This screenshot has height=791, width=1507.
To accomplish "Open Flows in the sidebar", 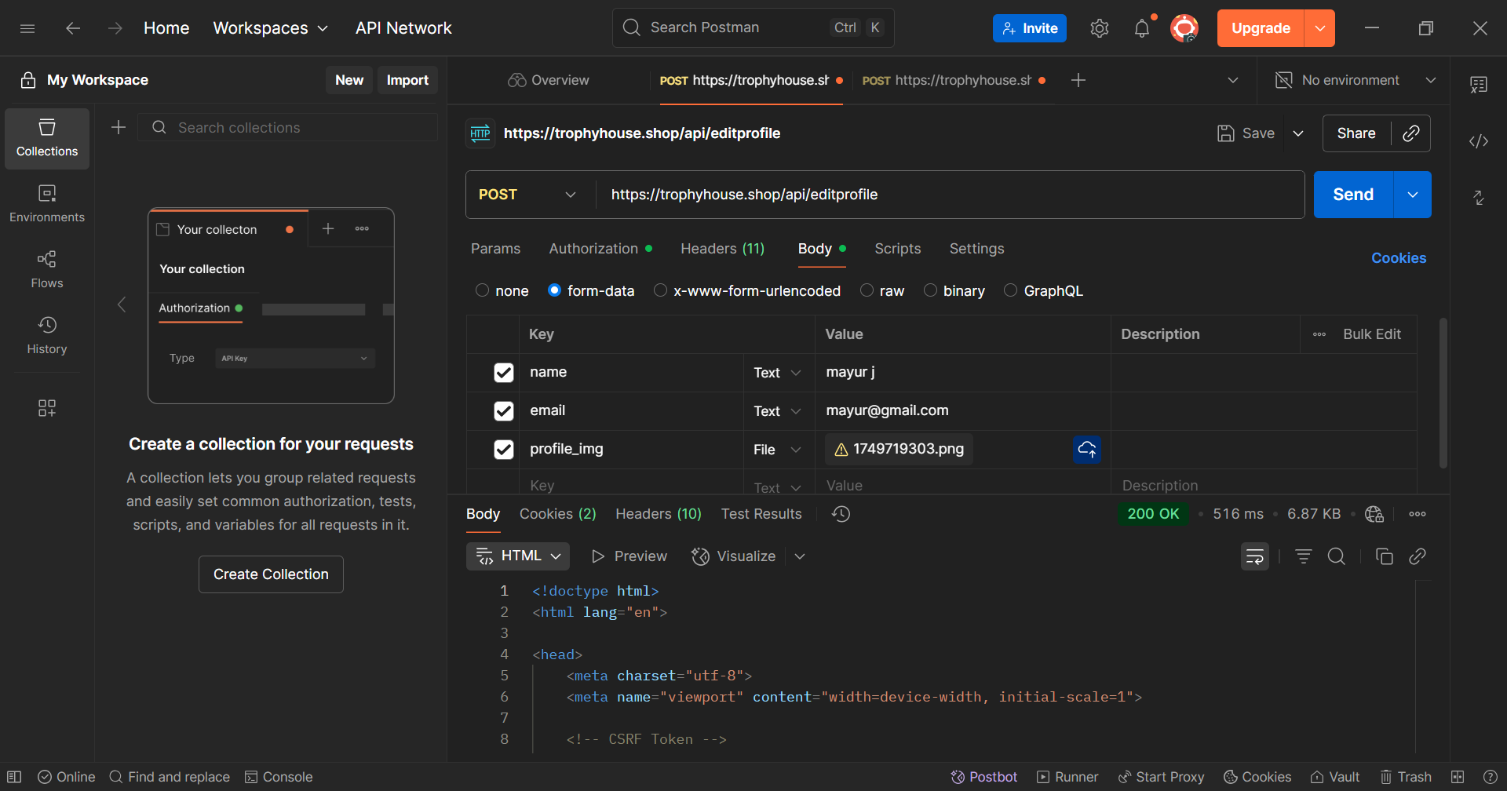I will [x=47, y=270].
